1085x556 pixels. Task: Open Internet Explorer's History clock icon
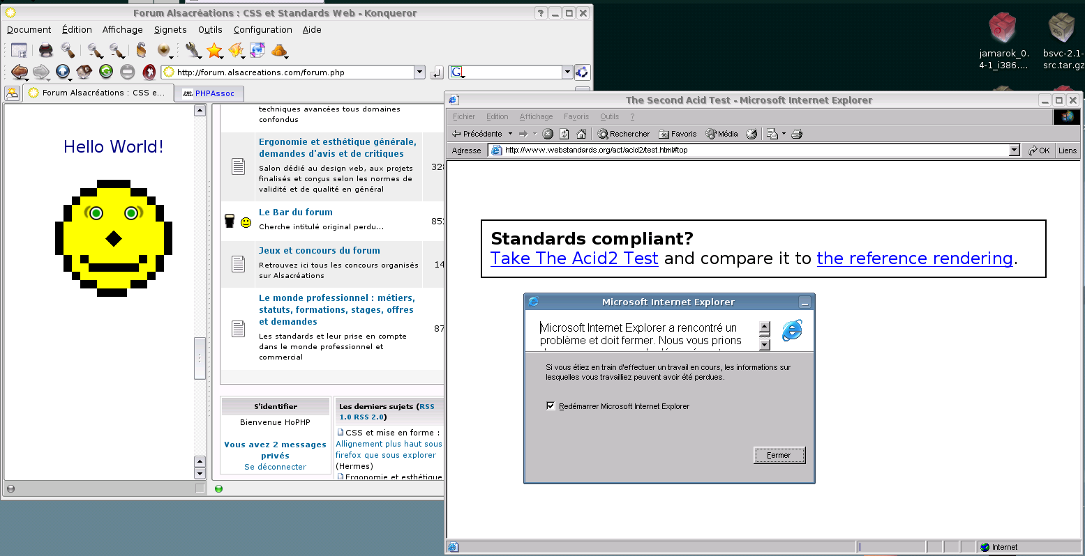pyautogui.click(x=751, y=134)
